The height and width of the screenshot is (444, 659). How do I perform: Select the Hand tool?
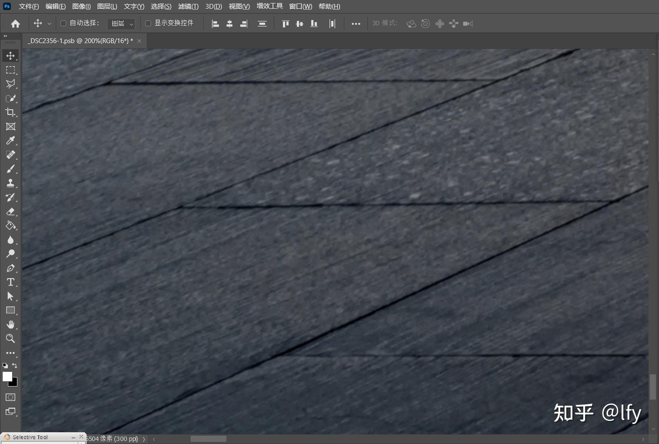(10, 324)
